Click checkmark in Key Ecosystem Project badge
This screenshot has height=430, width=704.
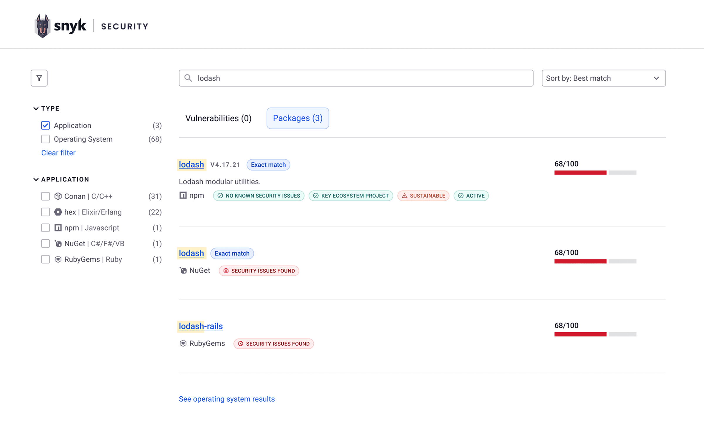[x=316, y=196]
